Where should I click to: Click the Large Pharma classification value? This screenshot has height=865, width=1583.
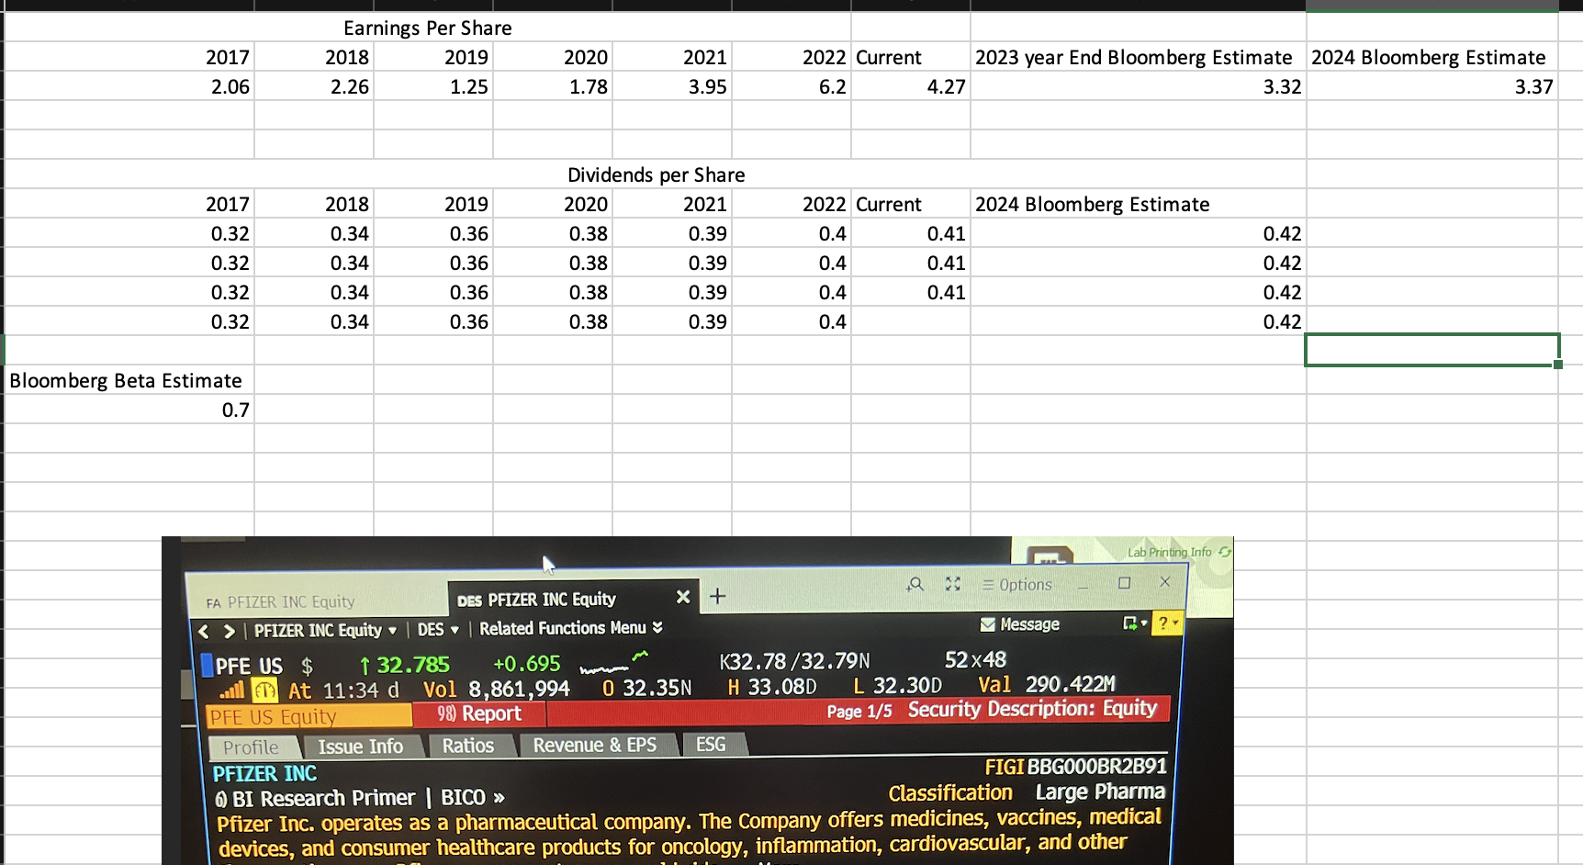(1100, 792)
